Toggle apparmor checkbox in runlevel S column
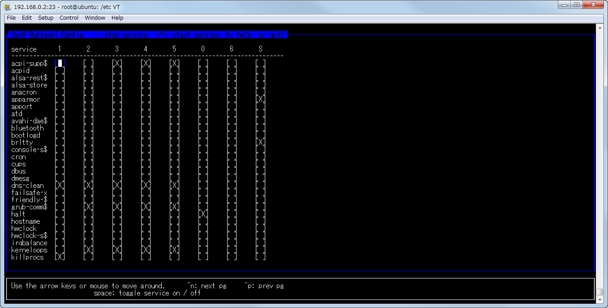608x308 pixels. tap(260, 100)
